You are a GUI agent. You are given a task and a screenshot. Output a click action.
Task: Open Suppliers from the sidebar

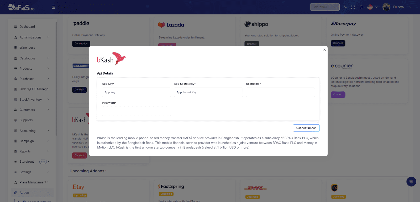coord(26,120)
